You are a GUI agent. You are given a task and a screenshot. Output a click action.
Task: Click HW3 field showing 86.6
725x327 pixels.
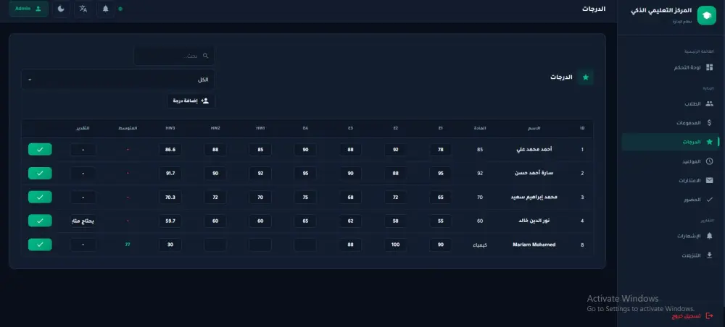pos(170,150)
